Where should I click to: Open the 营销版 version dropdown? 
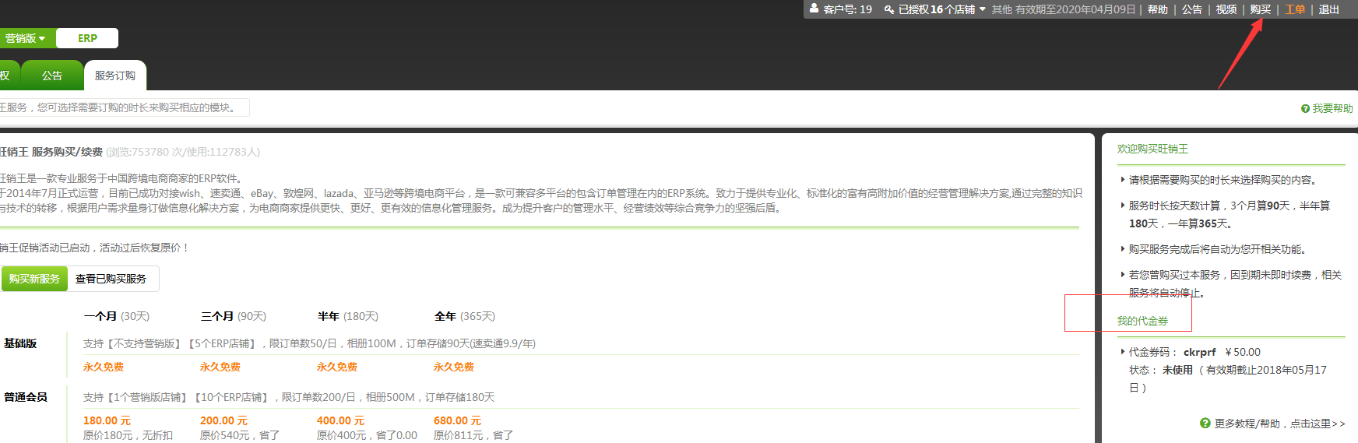[x=24, y=38]
